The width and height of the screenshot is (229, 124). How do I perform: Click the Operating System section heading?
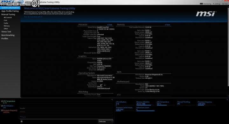tap(87, 73)
